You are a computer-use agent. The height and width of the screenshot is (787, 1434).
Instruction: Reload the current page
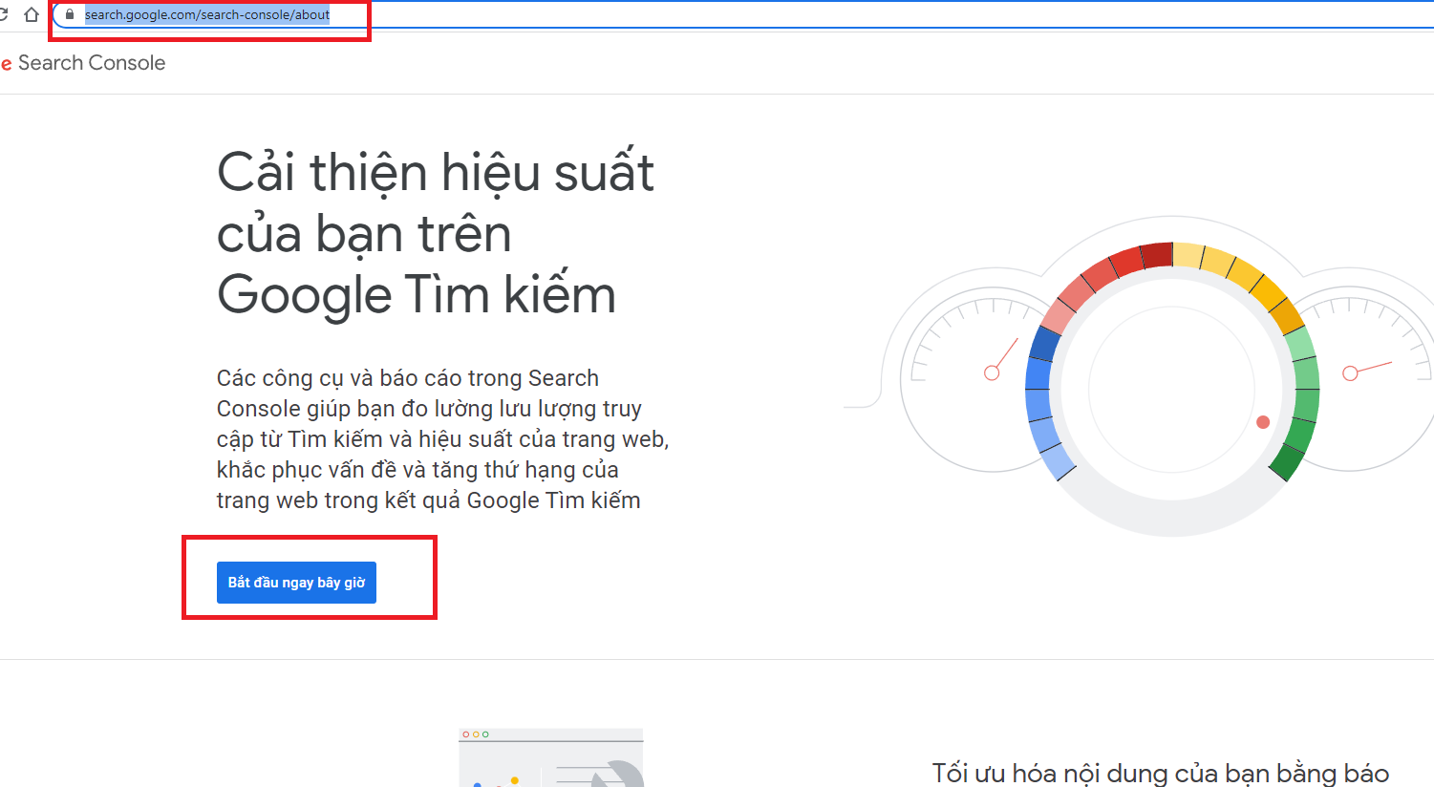3,14
